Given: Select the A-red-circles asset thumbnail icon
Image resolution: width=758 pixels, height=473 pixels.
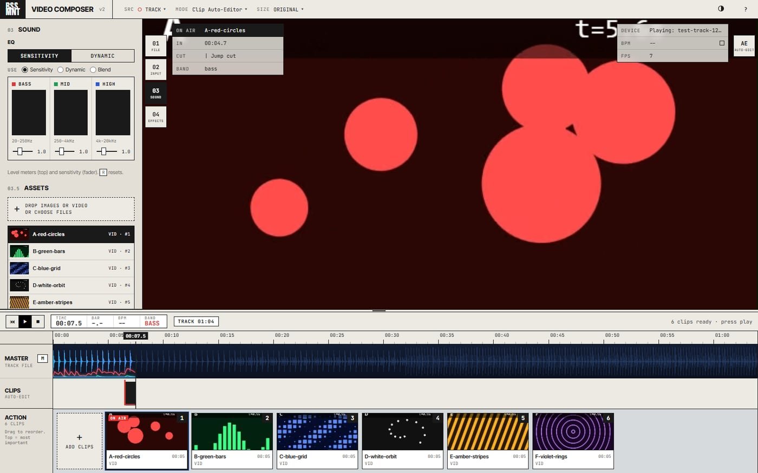Looking at the screenshot, I should click(x=19, y=234).
